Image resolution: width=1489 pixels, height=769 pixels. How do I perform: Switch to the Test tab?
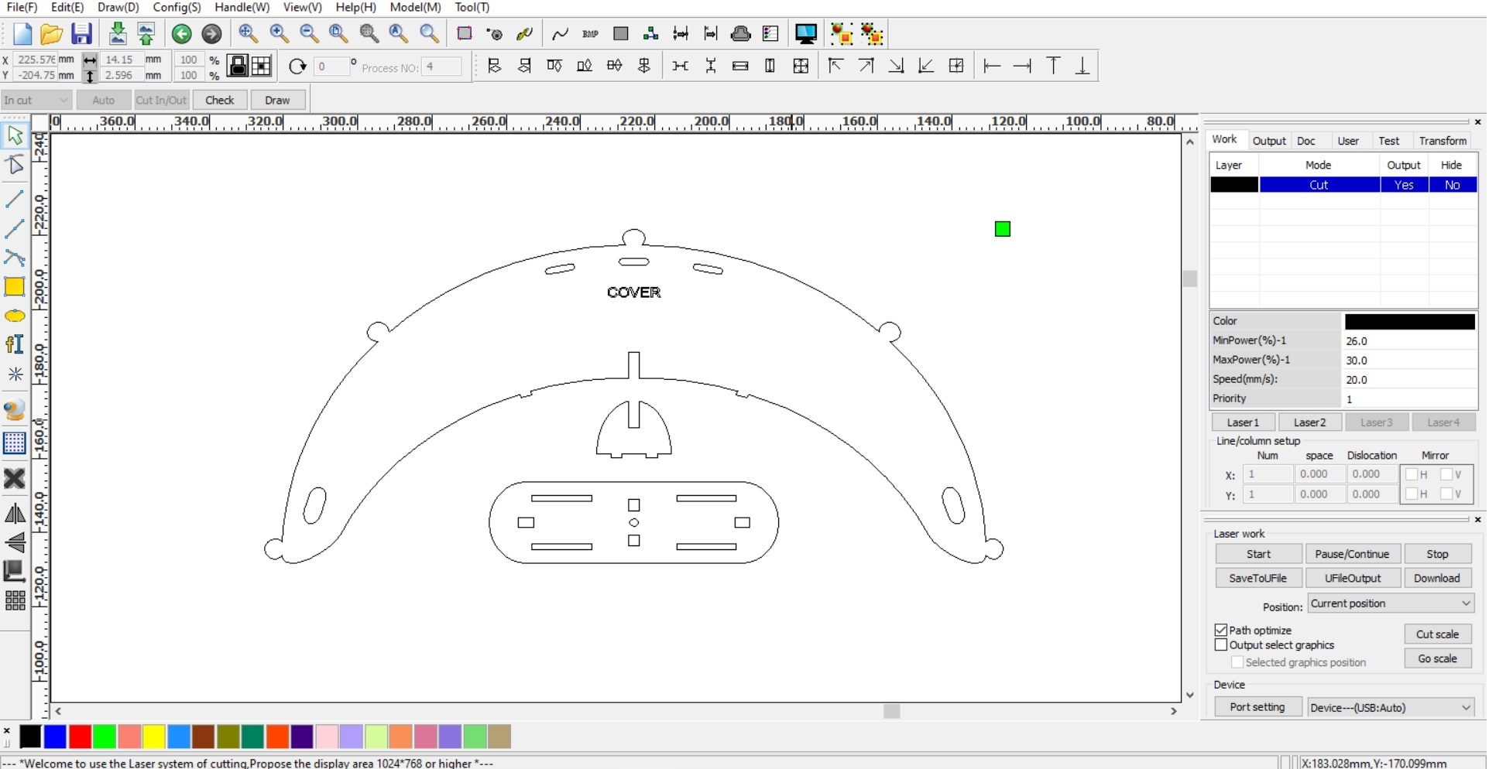(x=1388, y=141)
